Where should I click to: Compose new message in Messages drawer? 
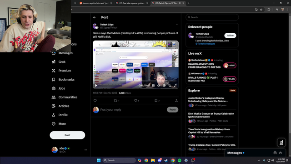tap(275, 153)
